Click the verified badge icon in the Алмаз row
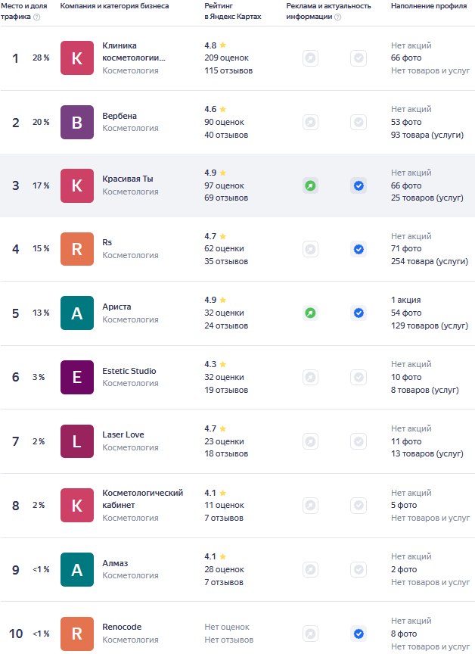 click(x=359, y=569)
